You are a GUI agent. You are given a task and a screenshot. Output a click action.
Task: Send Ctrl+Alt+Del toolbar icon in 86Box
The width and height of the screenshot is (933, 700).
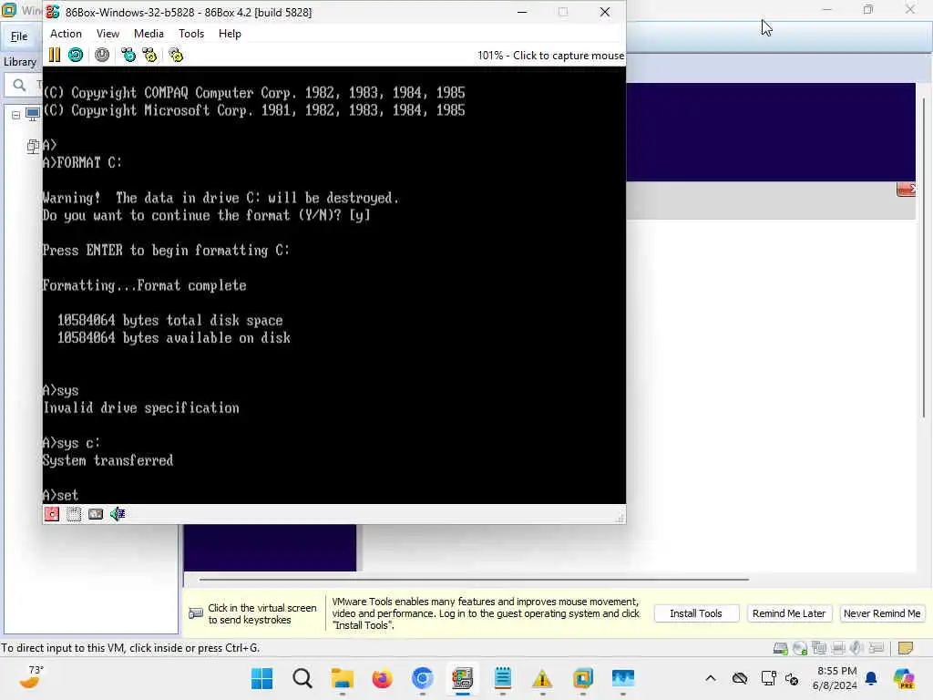point(128,55)
